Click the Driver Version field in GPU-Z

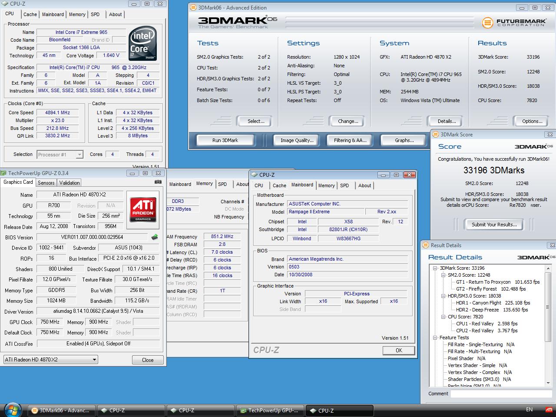(98, 311)
